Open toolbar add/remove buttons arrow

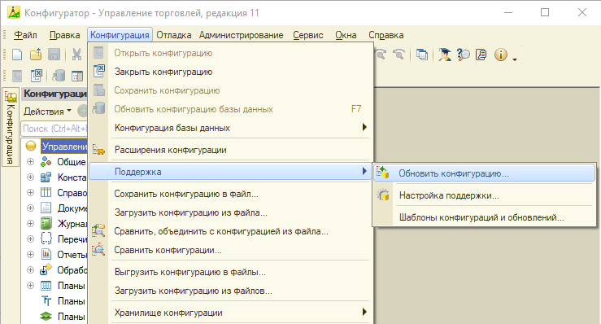[x=515, y=59]
